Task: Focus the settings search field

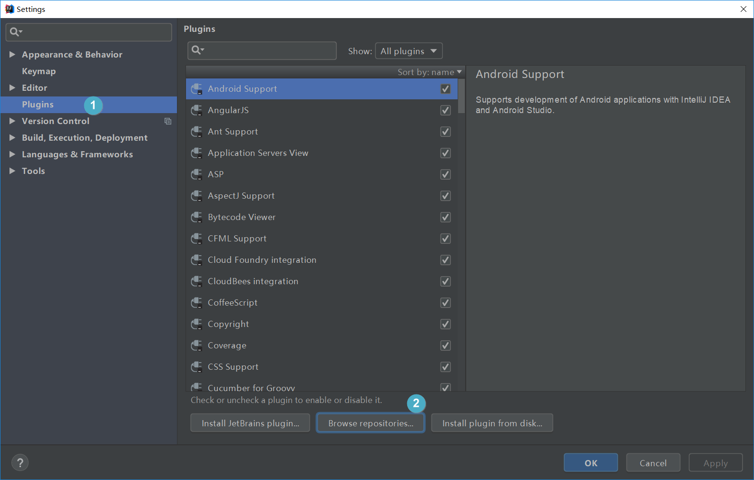Action: pyautogui.click(x=89, y=32)
